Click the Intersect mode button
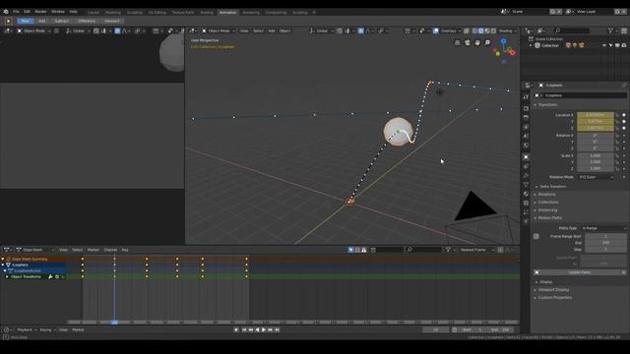This screenshot has height=354, width=630. (x=112, y=21)
